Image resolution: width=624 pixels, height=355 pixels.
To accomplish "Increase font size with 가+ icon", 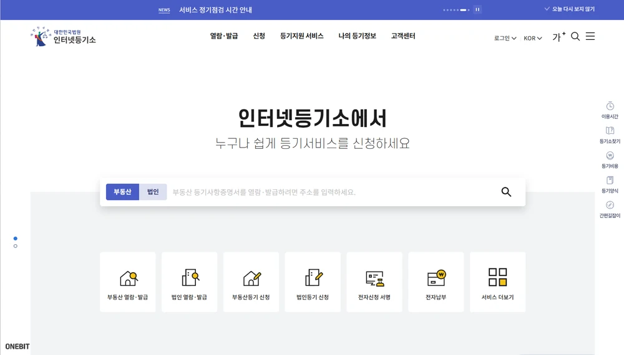I will 558,37.
